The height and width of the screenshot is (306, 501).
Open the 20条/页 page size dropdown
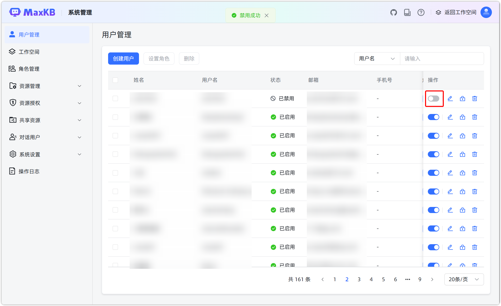[x=464, y=279]
